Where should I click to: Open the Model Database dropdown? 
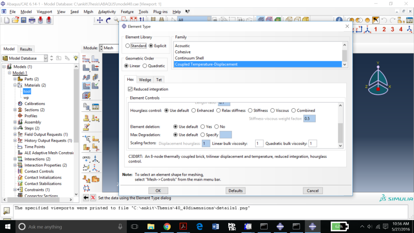click(x=46, y=58)
